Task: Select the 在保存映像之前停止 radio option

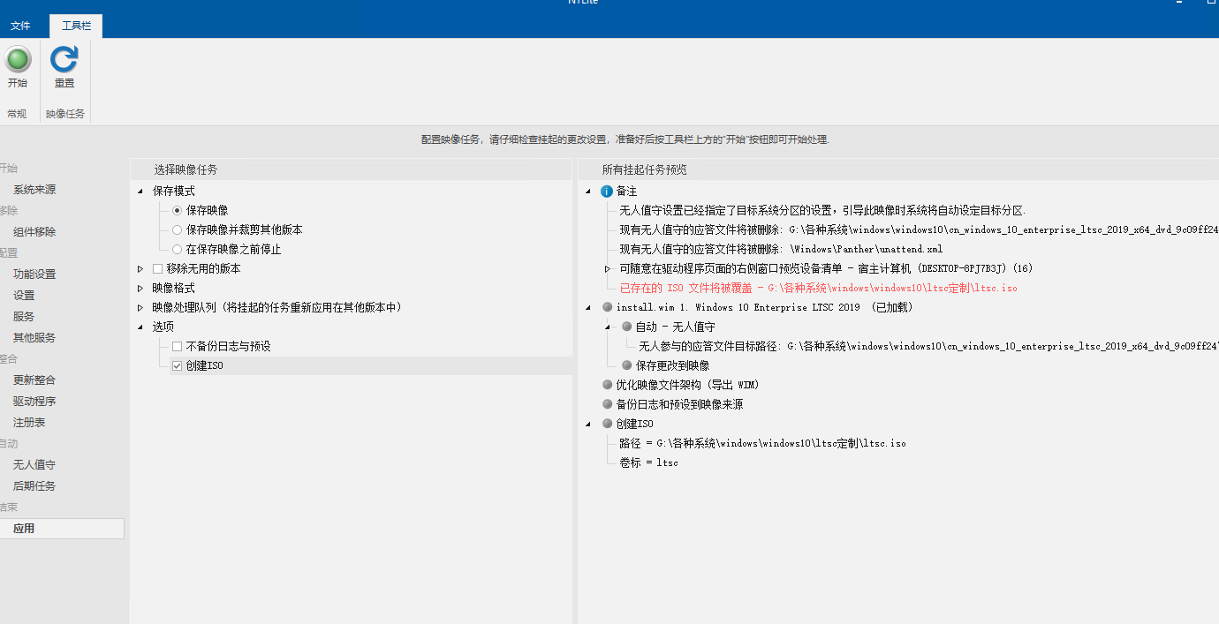Action: (x=178, y=250)
